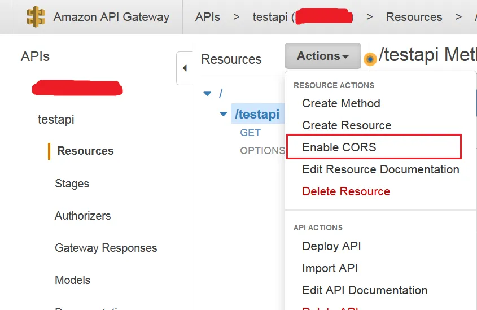Choose Enable CORS menu option
Image resolution: width=477 pixels, height=310 pixels.
[339, 147]
